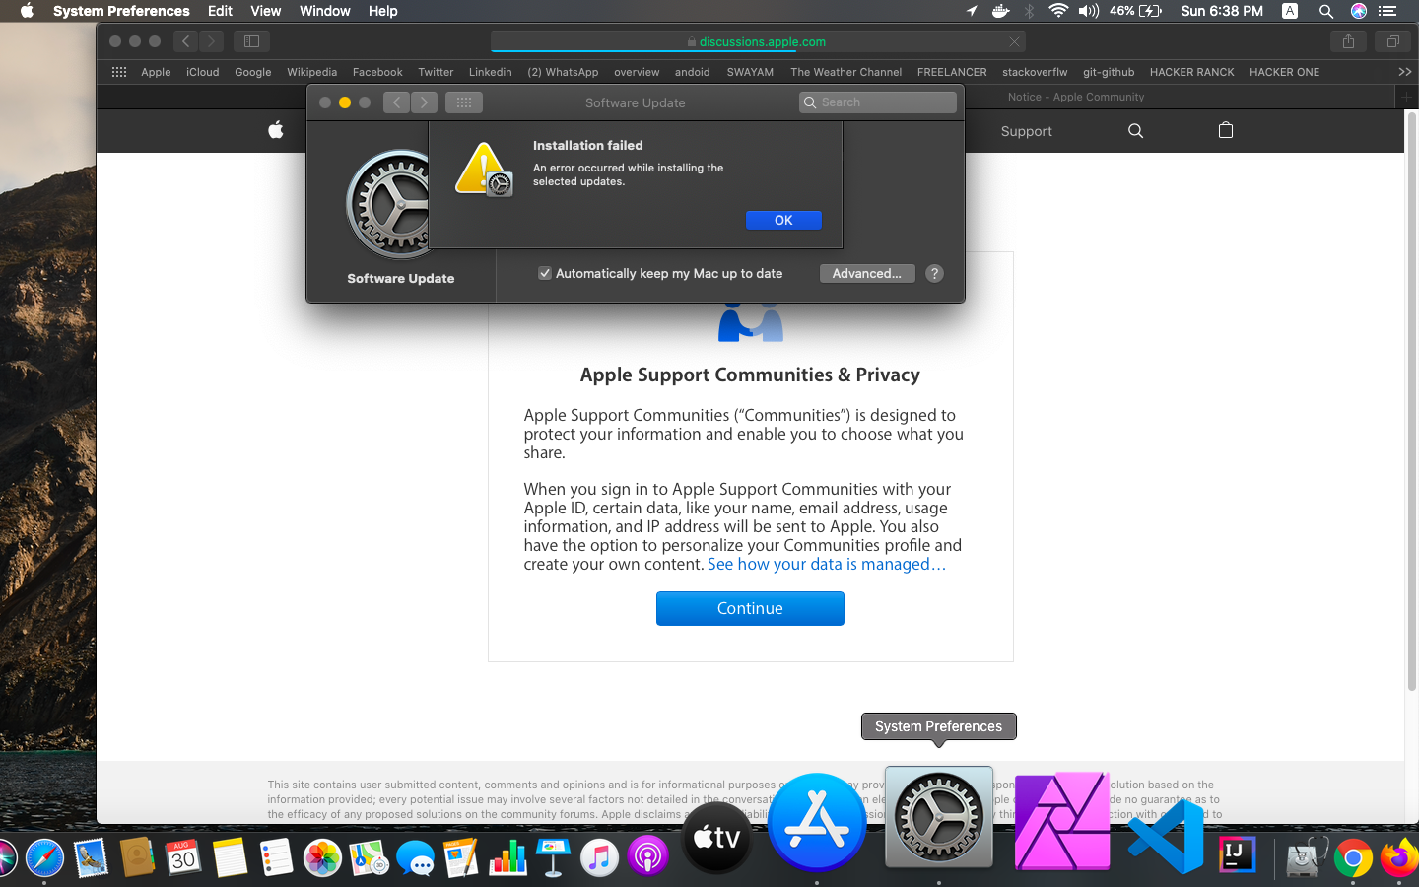Image resolution: width=1419 pixels, height=887 pixels.
Task: Open Google Chrome from the dock
Action: coord(1353,858)
